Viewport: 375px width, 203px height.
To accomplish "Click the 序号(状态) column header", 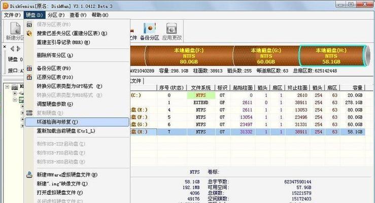I will click(x=171, y=88).
